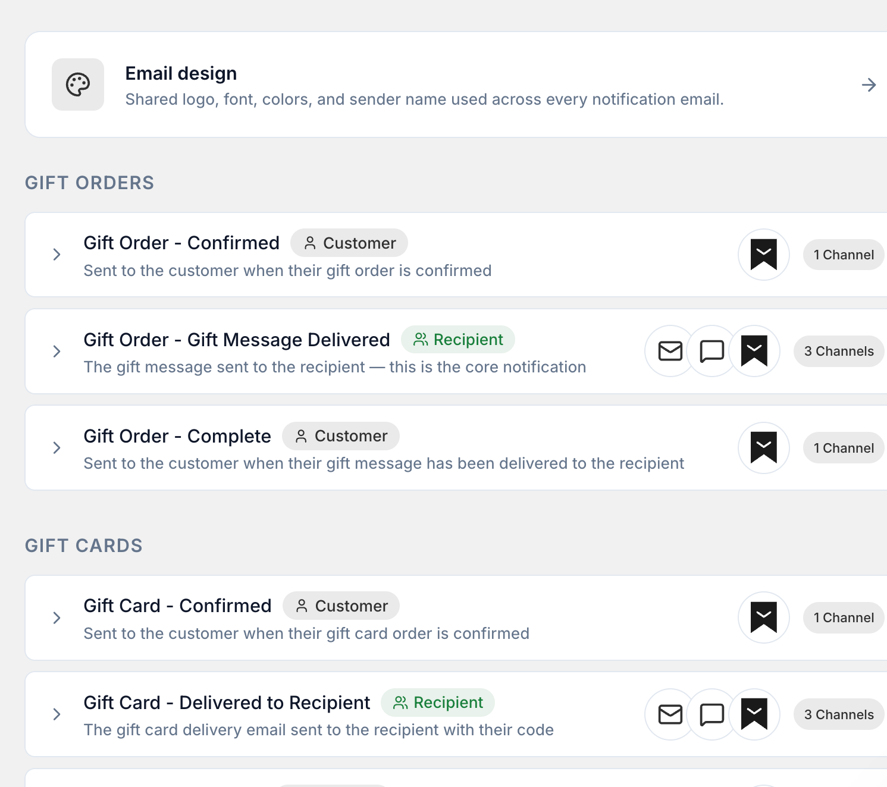This screenshot has width=887, height=787.
Task: Click 1 Channel badge on Gift Order - Confirmed
Action: tap(844, 255)
